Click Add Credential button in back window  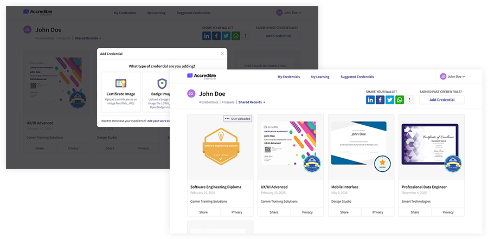pos(278,36)
